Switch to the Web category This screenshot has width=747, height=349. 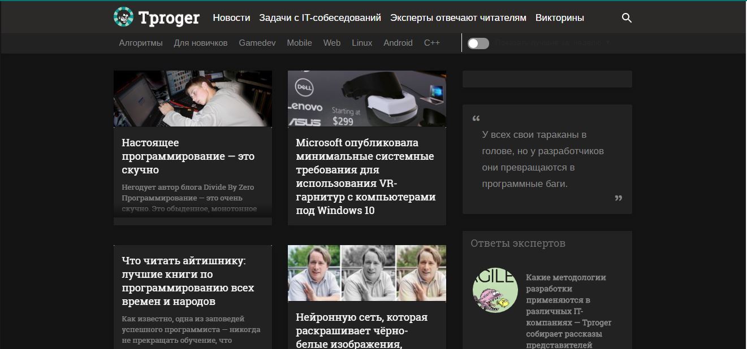pyautogui.click(x=332, y=43)
